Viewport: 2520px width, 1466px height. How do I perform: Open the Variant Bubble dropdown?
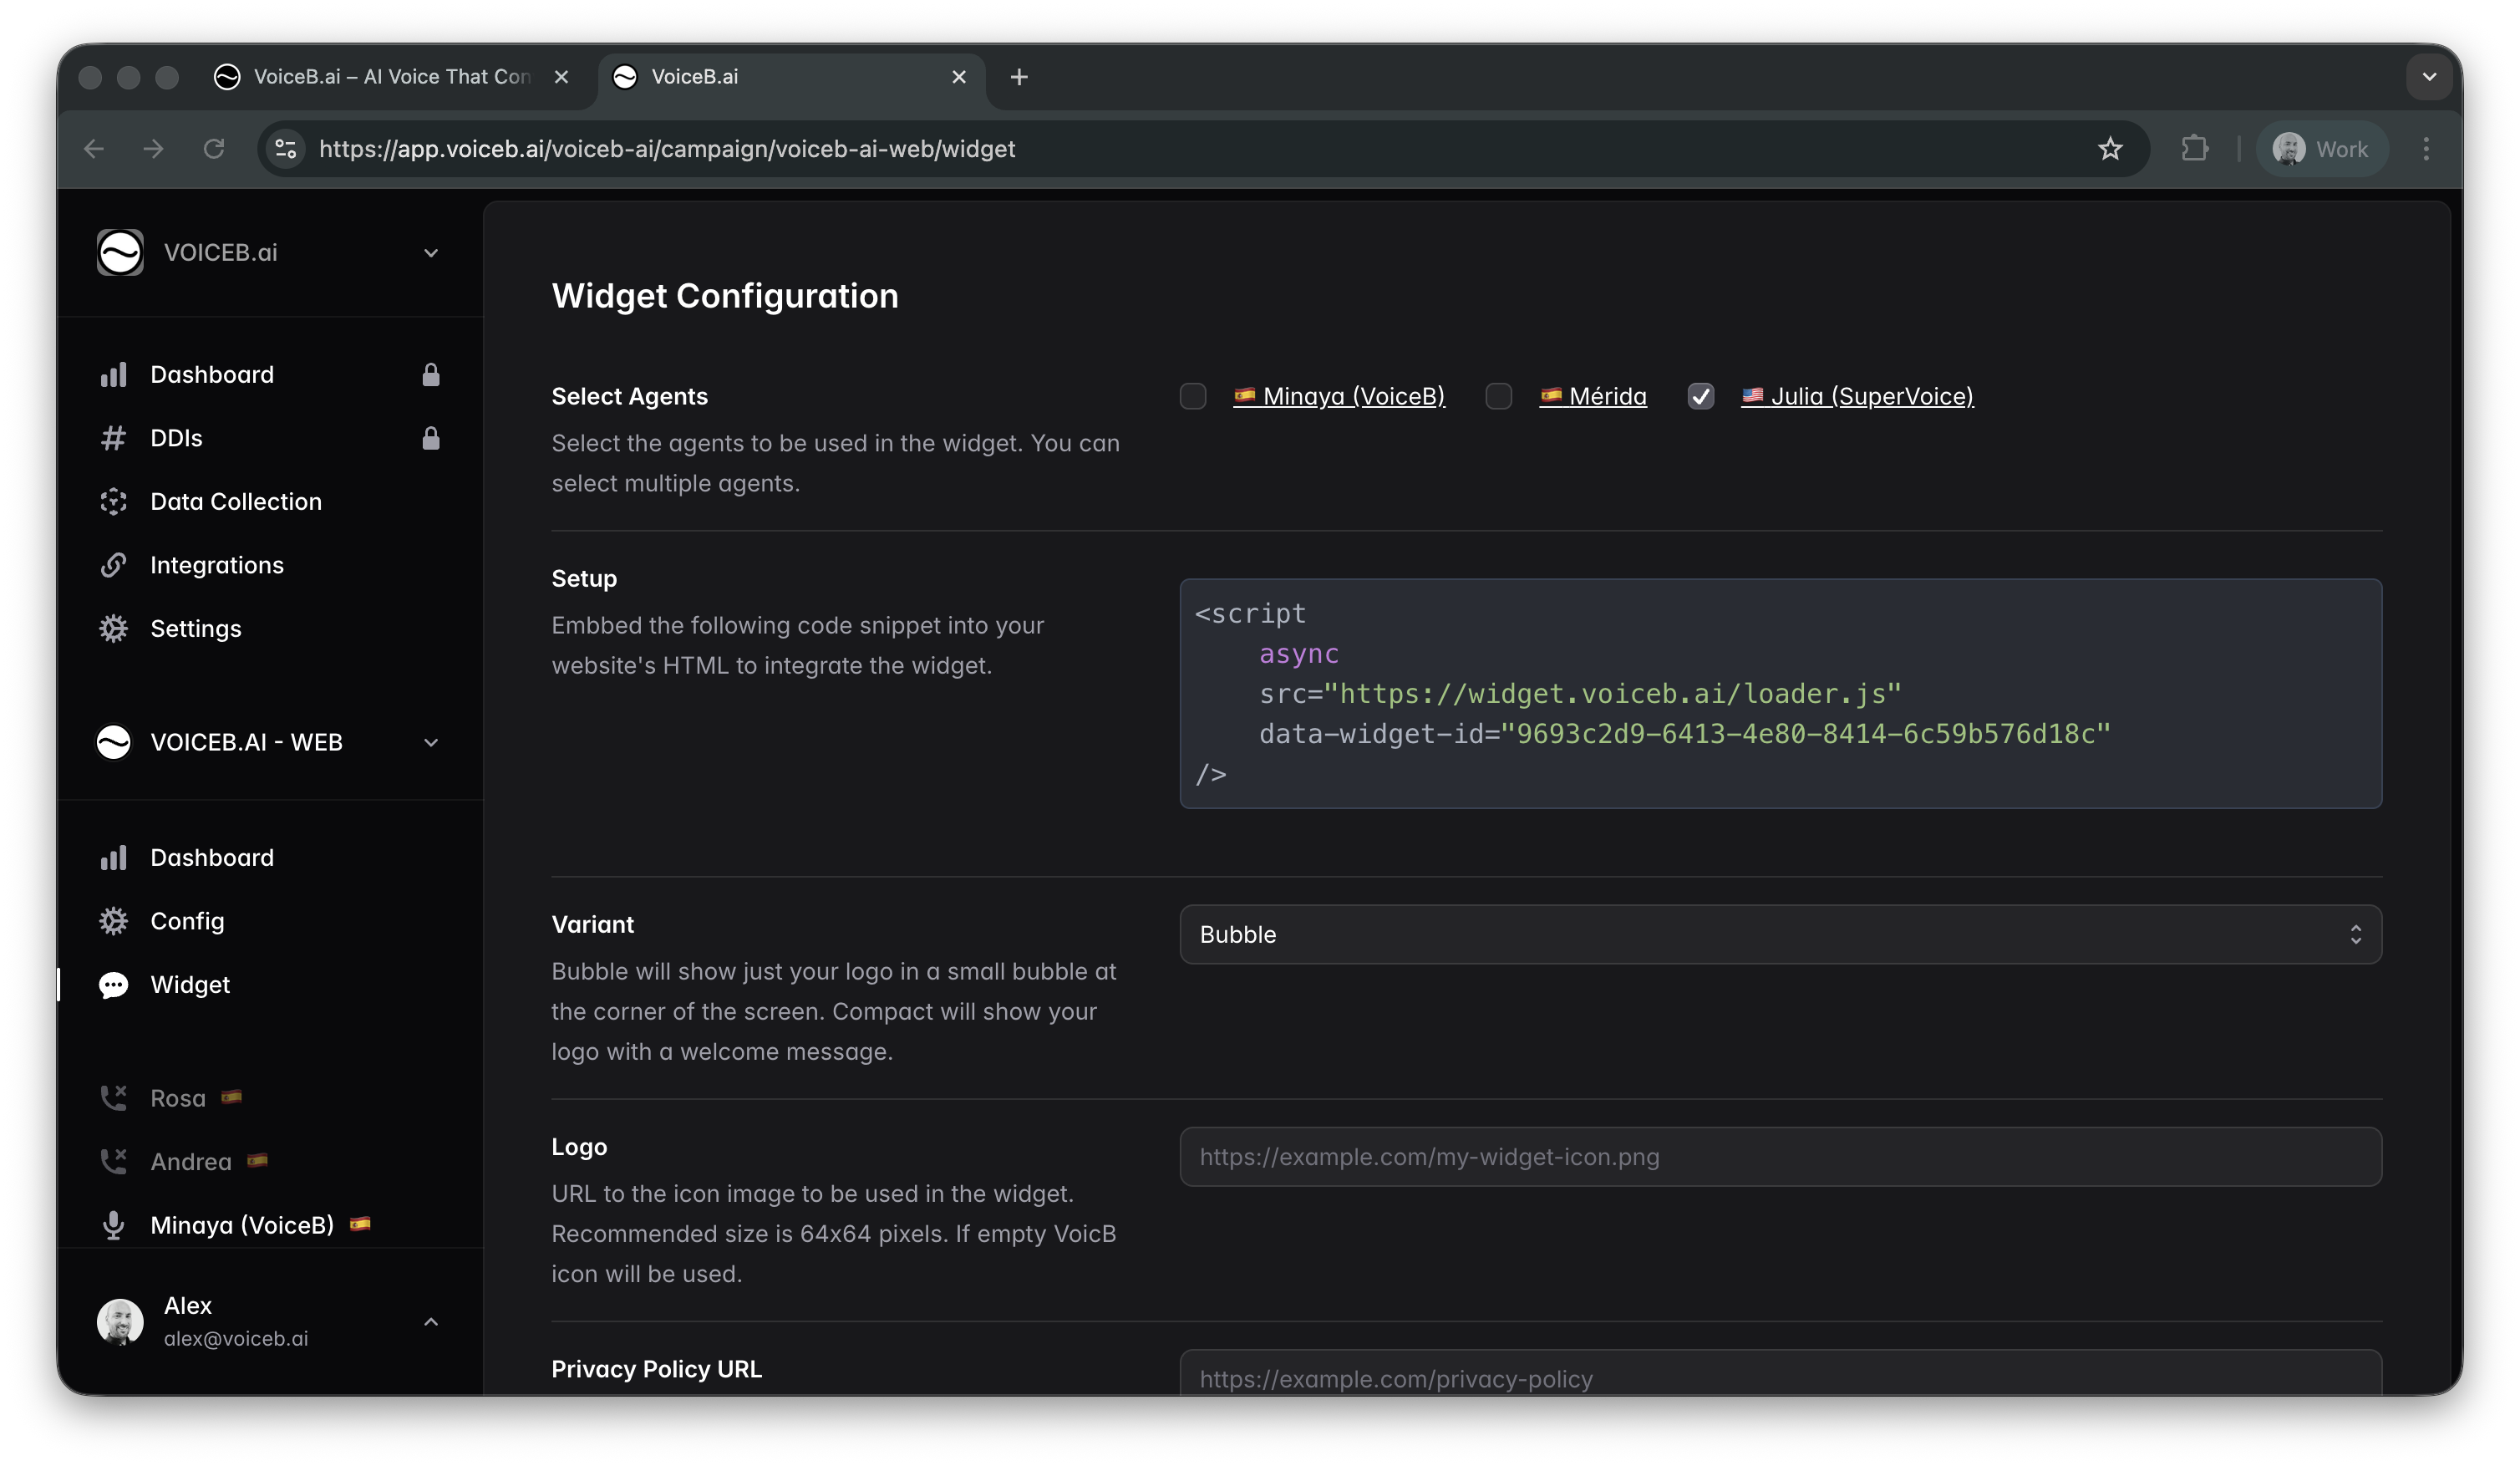[x=1780, y=934]
